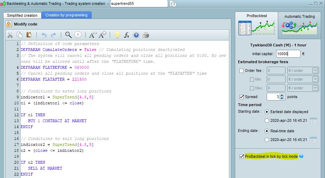The height and width of the screenshot is (178, 325).
Task: Select the custom ending date radio button
Action: pos(267,140)
